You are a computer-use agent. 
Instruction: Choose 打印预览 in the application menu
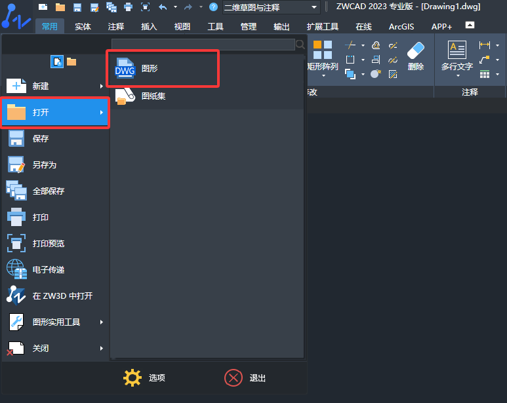point(54,243)
